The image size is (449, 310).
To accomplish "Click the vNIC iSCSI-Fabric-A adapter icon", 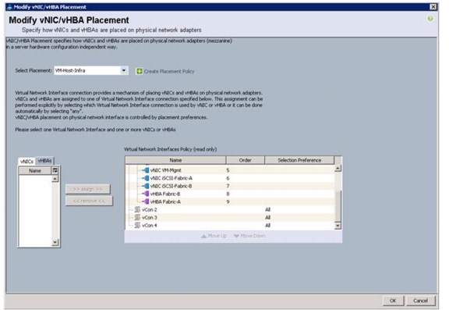I will (x=147, y=178).
